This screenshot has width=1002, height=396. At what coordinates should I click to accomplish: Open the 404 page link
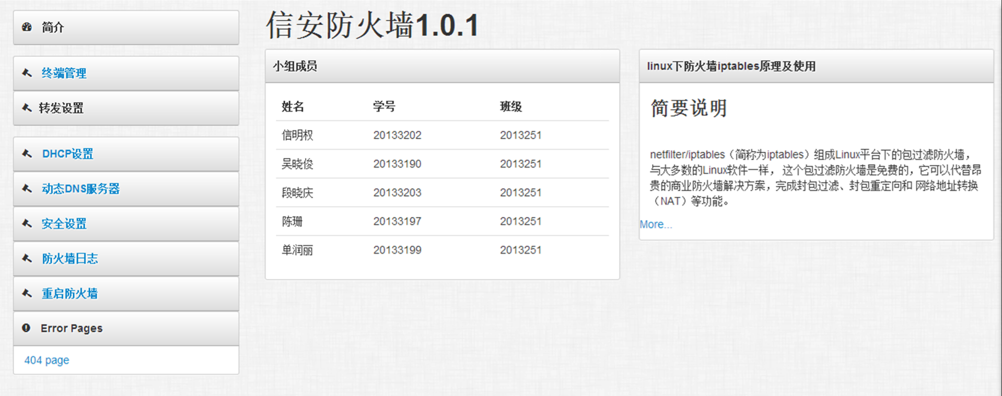point(46,360)
